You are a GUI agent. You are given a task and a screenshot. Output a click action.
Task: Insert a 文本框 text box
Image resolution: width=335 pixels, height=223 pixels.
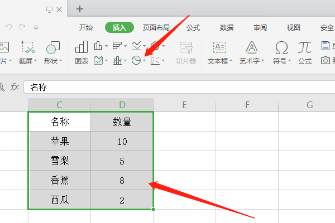tap(219, 47)
